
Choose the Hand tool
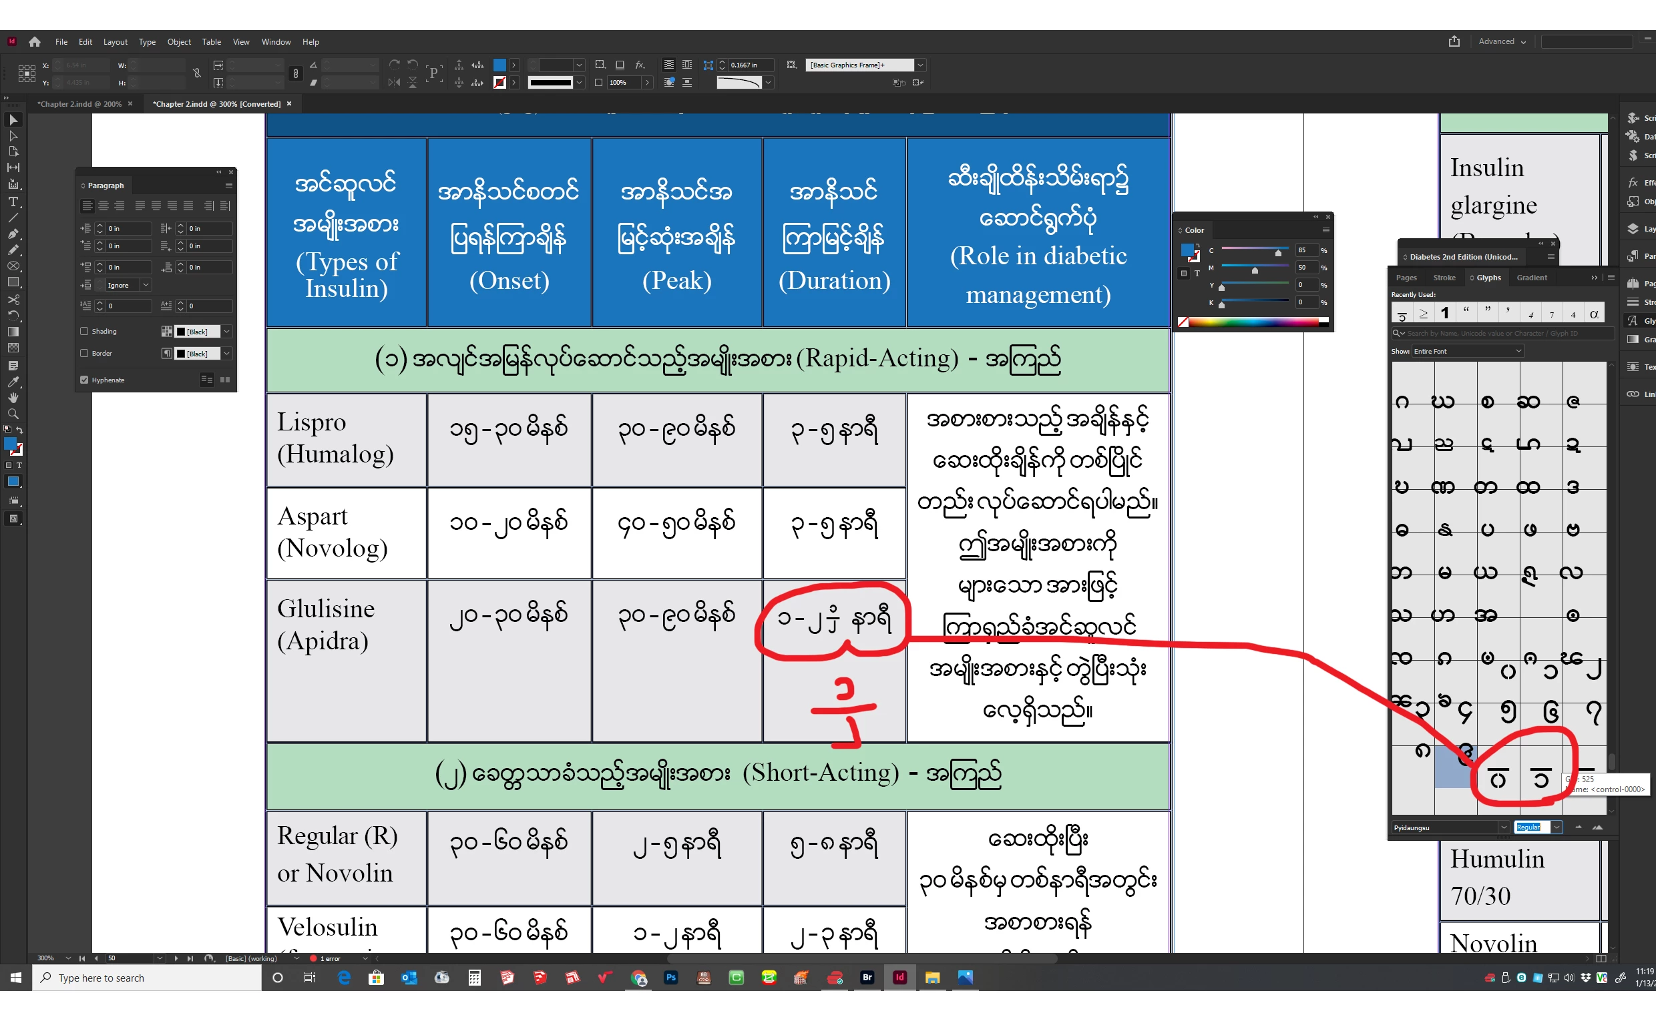13,398
